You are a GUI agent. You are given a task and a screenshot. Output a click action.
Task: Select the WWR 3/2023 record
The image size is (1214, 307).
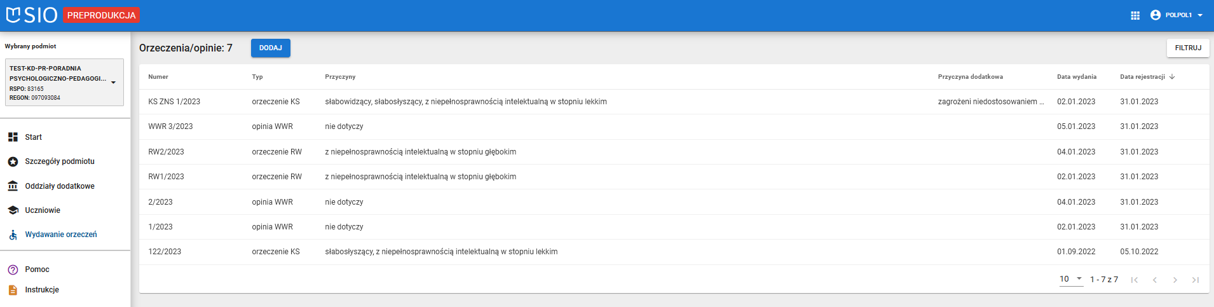pos(170,126)
